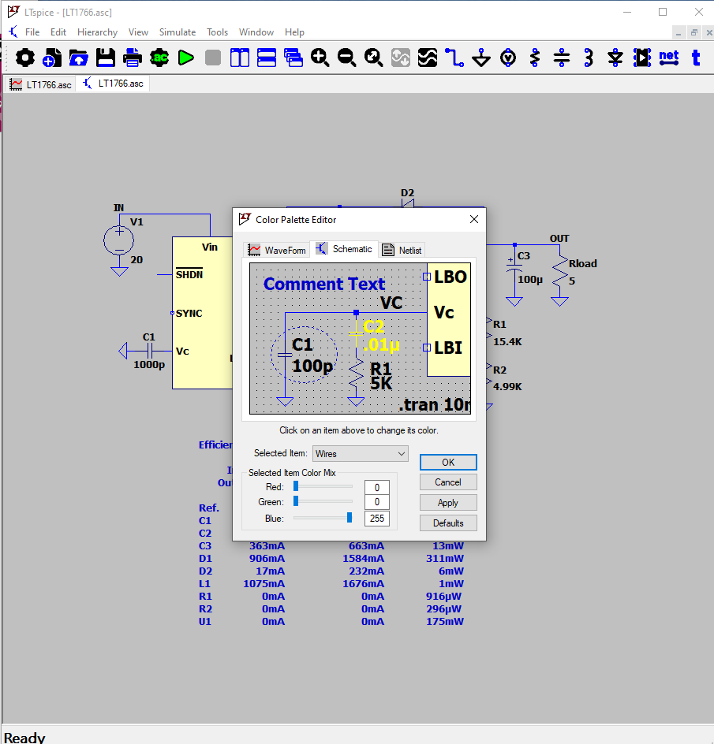Select the Capacitor component tool

click(562, 58)
